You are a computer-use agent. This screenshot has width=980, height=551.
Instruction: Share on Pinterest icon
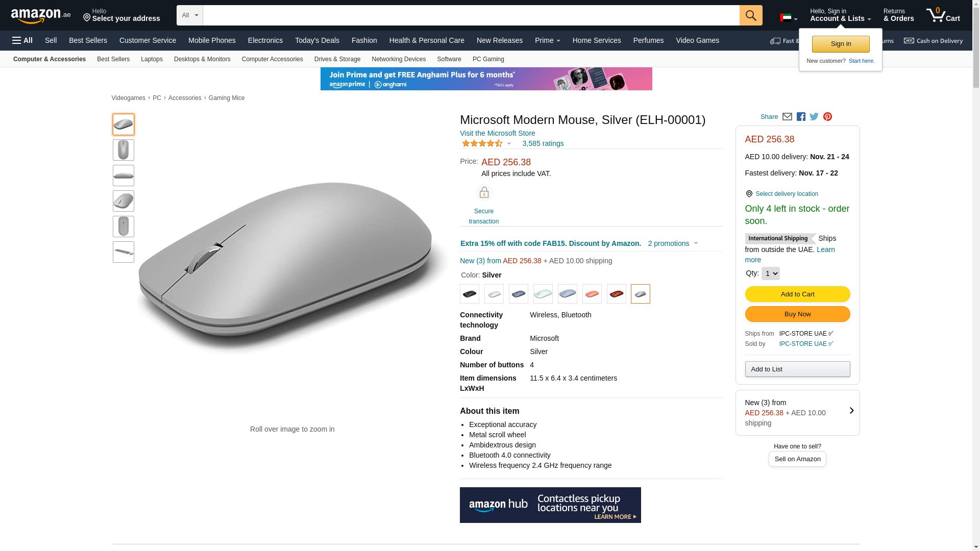coord(827,117)
